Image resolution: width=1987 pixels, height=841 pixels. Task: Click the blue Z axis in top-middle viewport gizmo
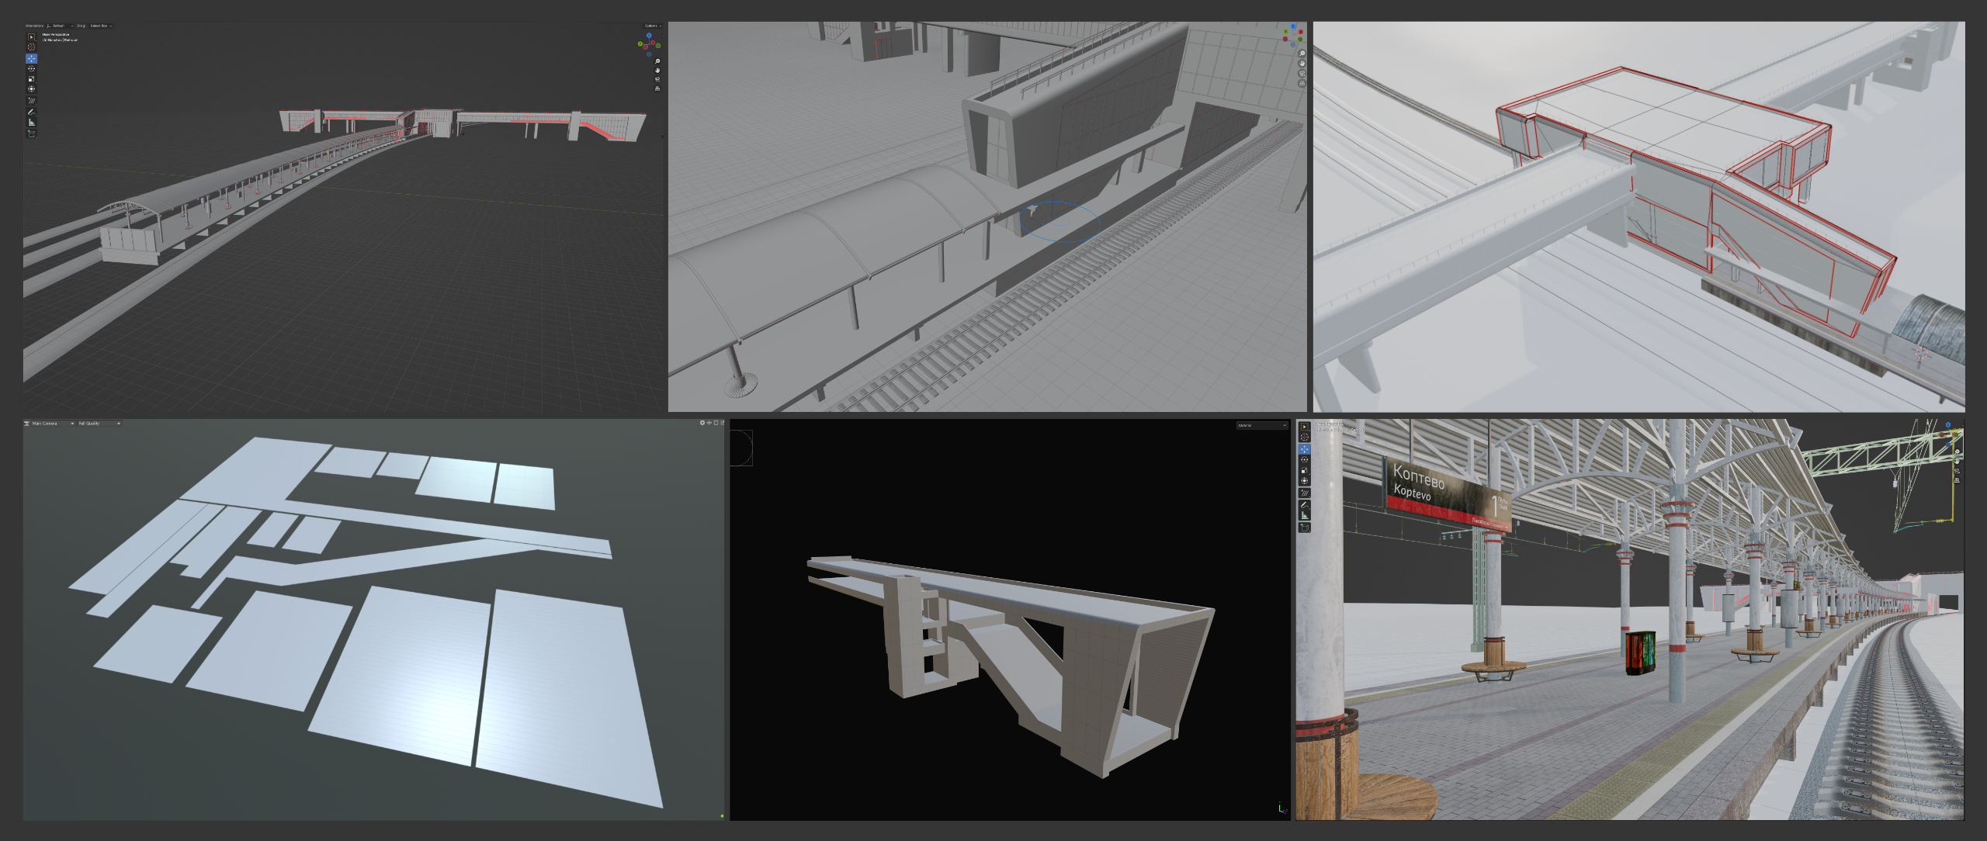point(1293,26)
